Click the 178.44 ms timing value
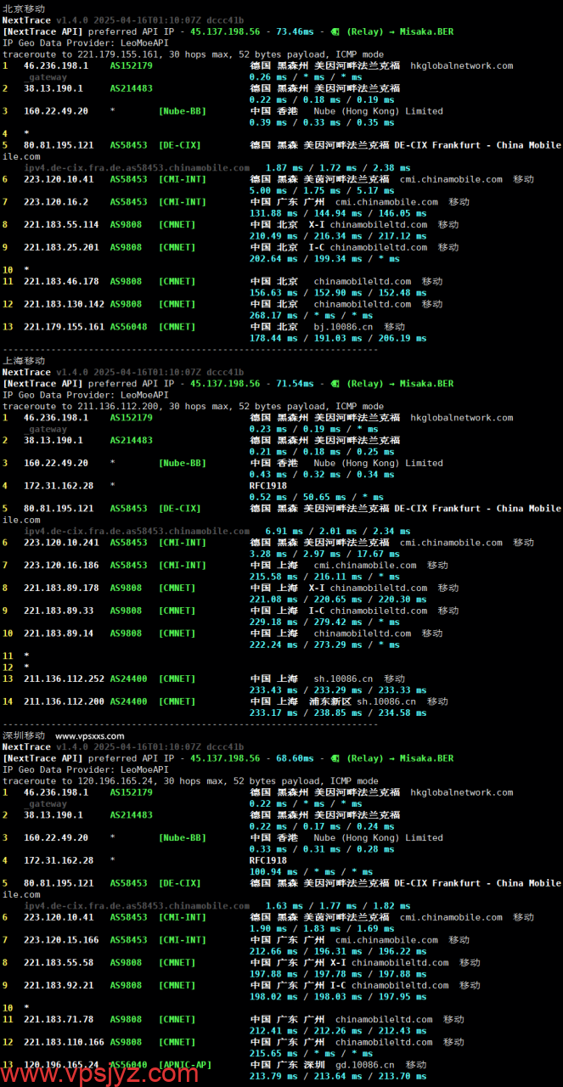The height and width of the screenshot is (1087, 563). [271, 338]
